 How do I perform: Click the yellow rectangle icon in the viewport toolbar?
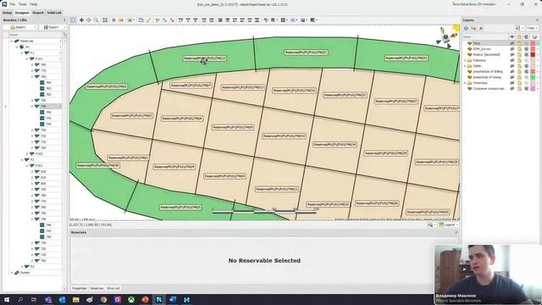[121, 20]
